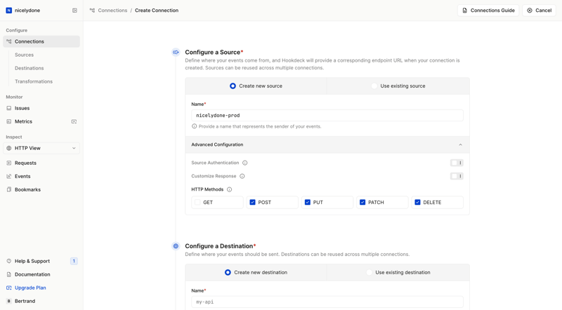Open the HTTP View dropdown
This screenshot has height=310, width=562.
click(x=41, y=148)
